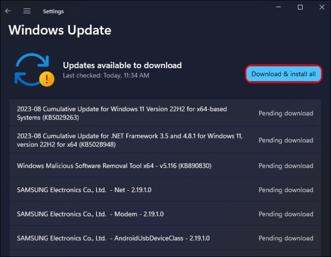Click the Windows Update sync arrows icon
The width and height of the screenshot is (331, 257).
(32, 69)
